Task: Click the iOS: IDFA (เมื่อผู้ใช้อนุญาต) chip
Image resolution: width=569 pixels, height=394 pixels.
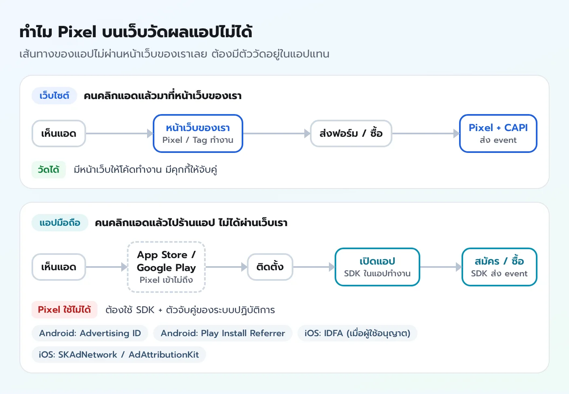Action: (358, 333)
